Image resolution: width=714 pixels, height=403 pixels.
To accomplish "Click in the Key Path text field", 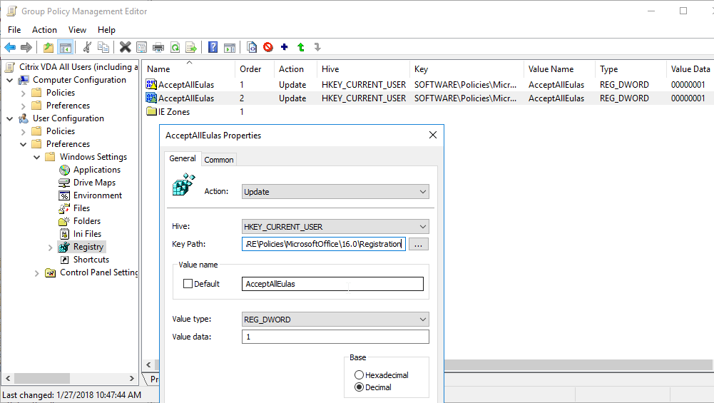I will [x=323, y=244].
